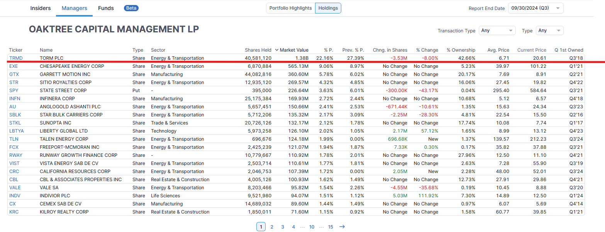Image resolution: width=605 pixels, height=232 pixels.
Task: Open the EXE ticker link
Action: (x=14, y=66)
